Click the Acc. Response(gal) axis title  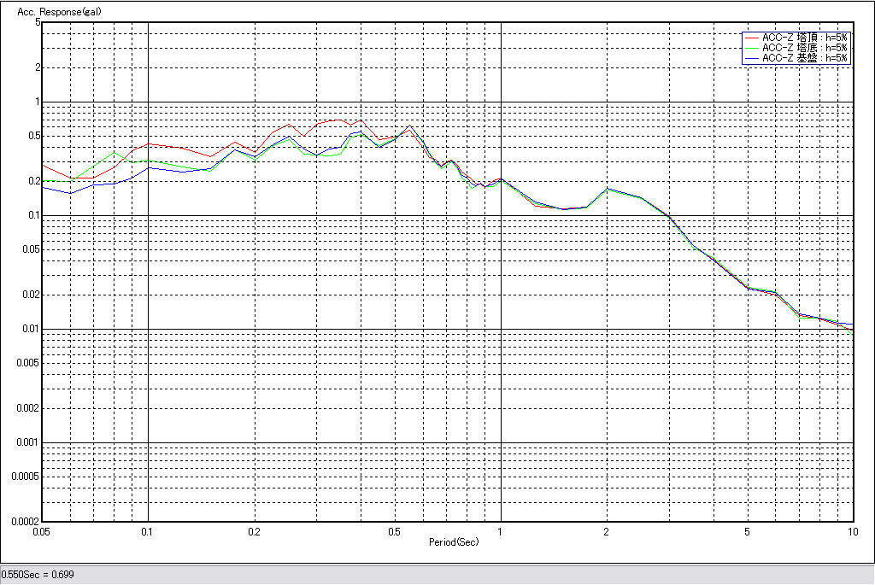click(x=58, y=13)
